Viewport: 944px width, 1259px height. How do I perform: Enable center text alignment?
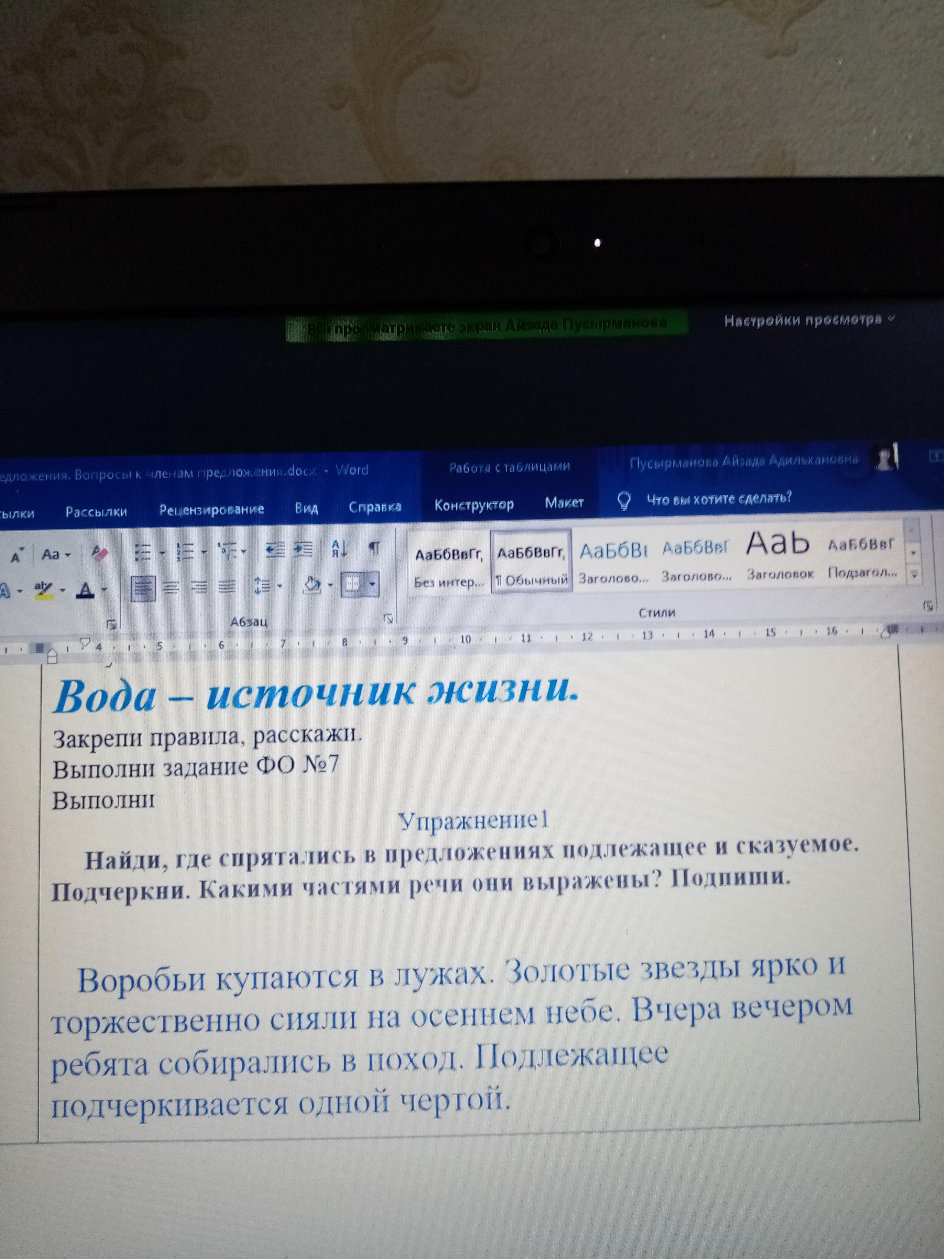[x=171, y=587]
